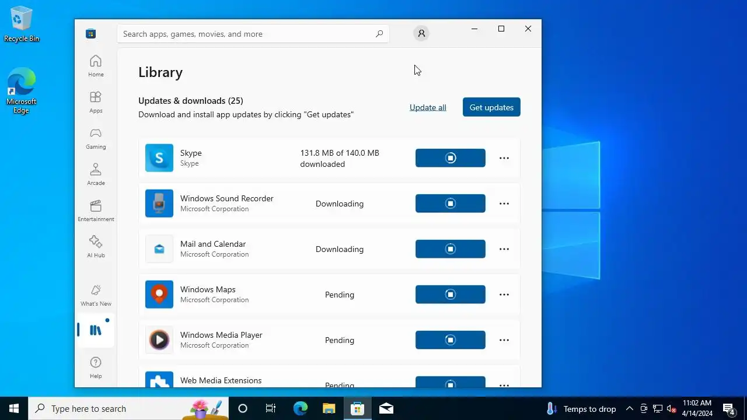The width and height of the screenshot is (747, 420).
Task: Click the Microsoft Store taskbar icon
Action: tap(357, 408)
